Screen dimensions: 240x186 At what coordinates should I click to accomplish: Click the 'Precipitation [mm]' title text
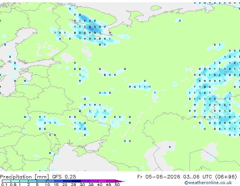(25, 177)
